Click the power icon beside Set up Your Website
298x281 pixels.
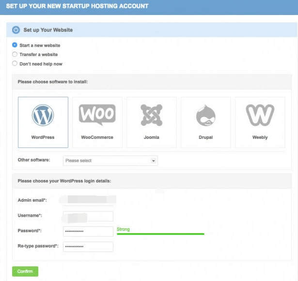pyautogui.click(x=16, y=30)
